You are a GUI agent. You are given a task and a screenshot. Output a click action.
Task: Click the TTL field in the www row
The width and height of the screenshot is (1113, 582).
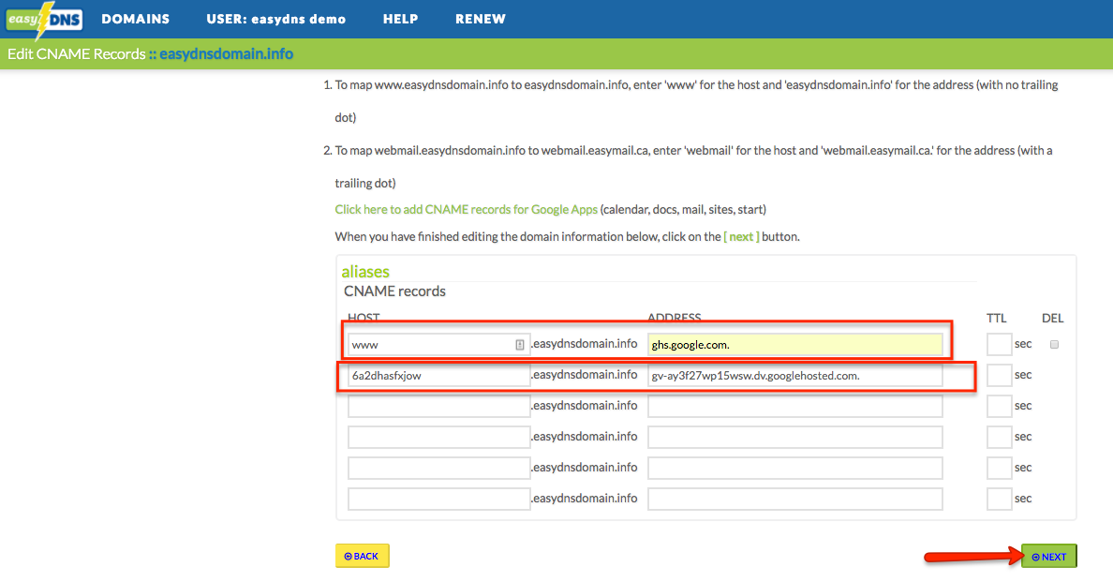[x=999, y=344]
